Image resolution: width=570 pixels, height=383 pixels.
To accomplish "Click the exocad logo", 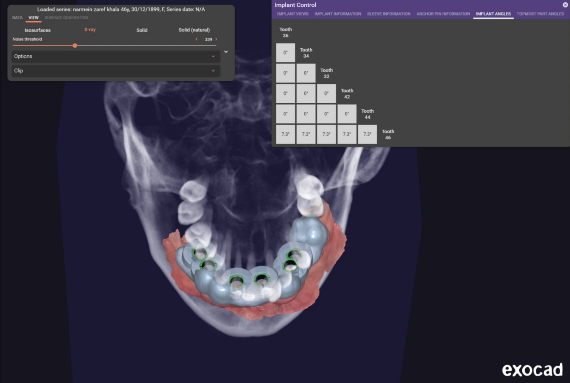I will (533, 369).
